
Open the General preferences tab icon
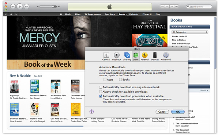tap(106, 55)
